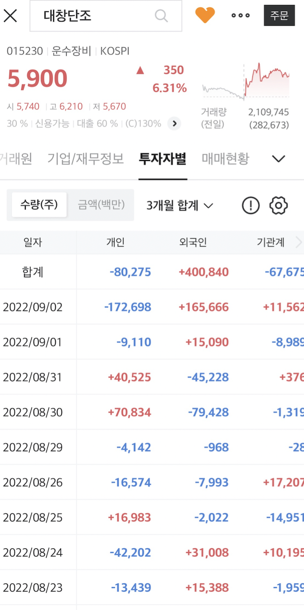Click the +165,666 foreigner value
The height and width of the screenshot is (610, 304).
pyautogui.click(x=204, y=307)
